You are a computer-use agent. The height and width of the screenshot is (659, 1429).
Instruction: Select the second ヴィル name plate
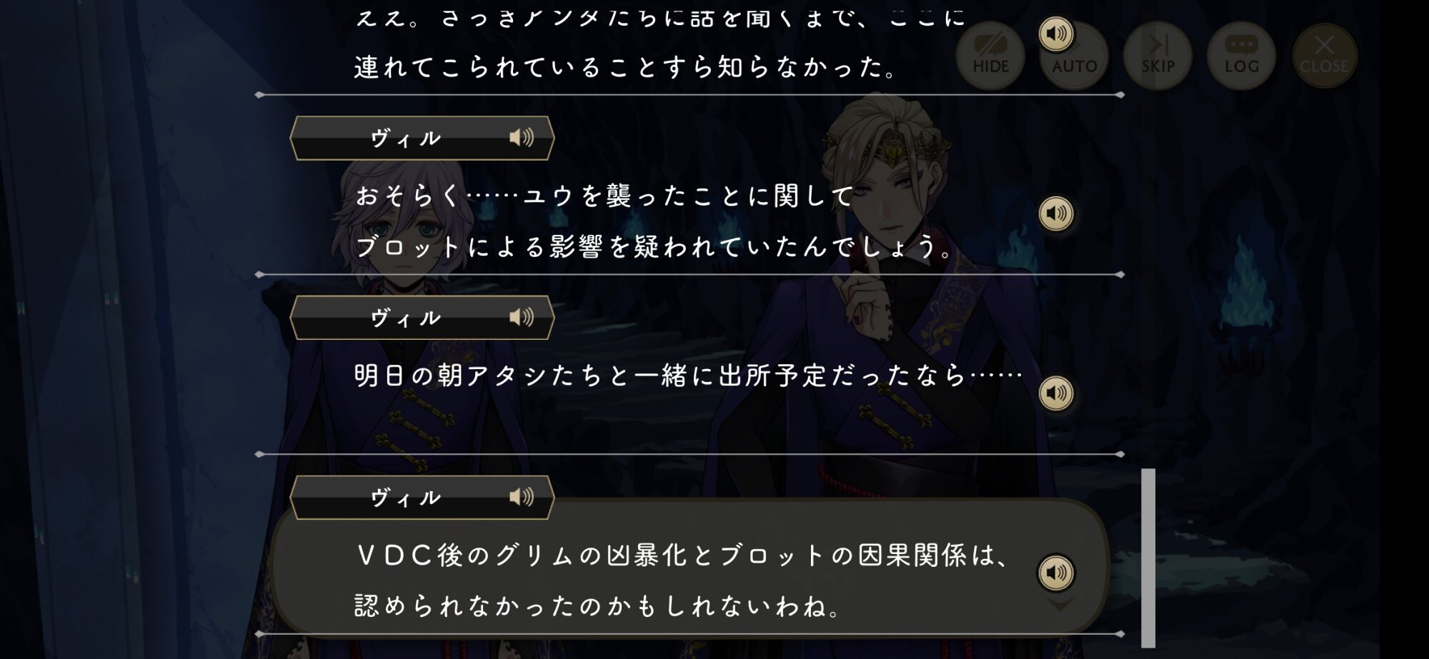422,318
